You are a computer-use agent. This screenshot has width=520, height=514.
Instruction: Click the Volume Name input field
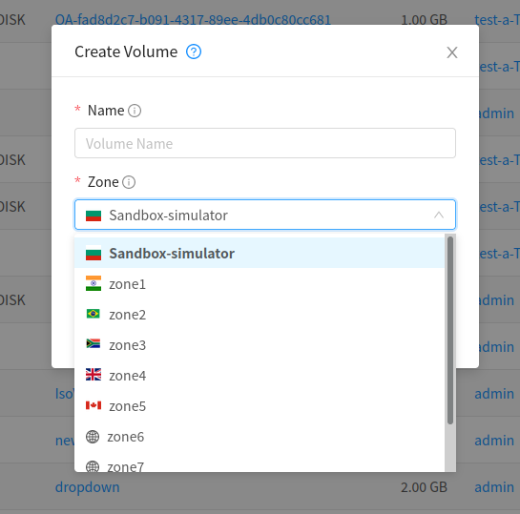pos(265,143)
